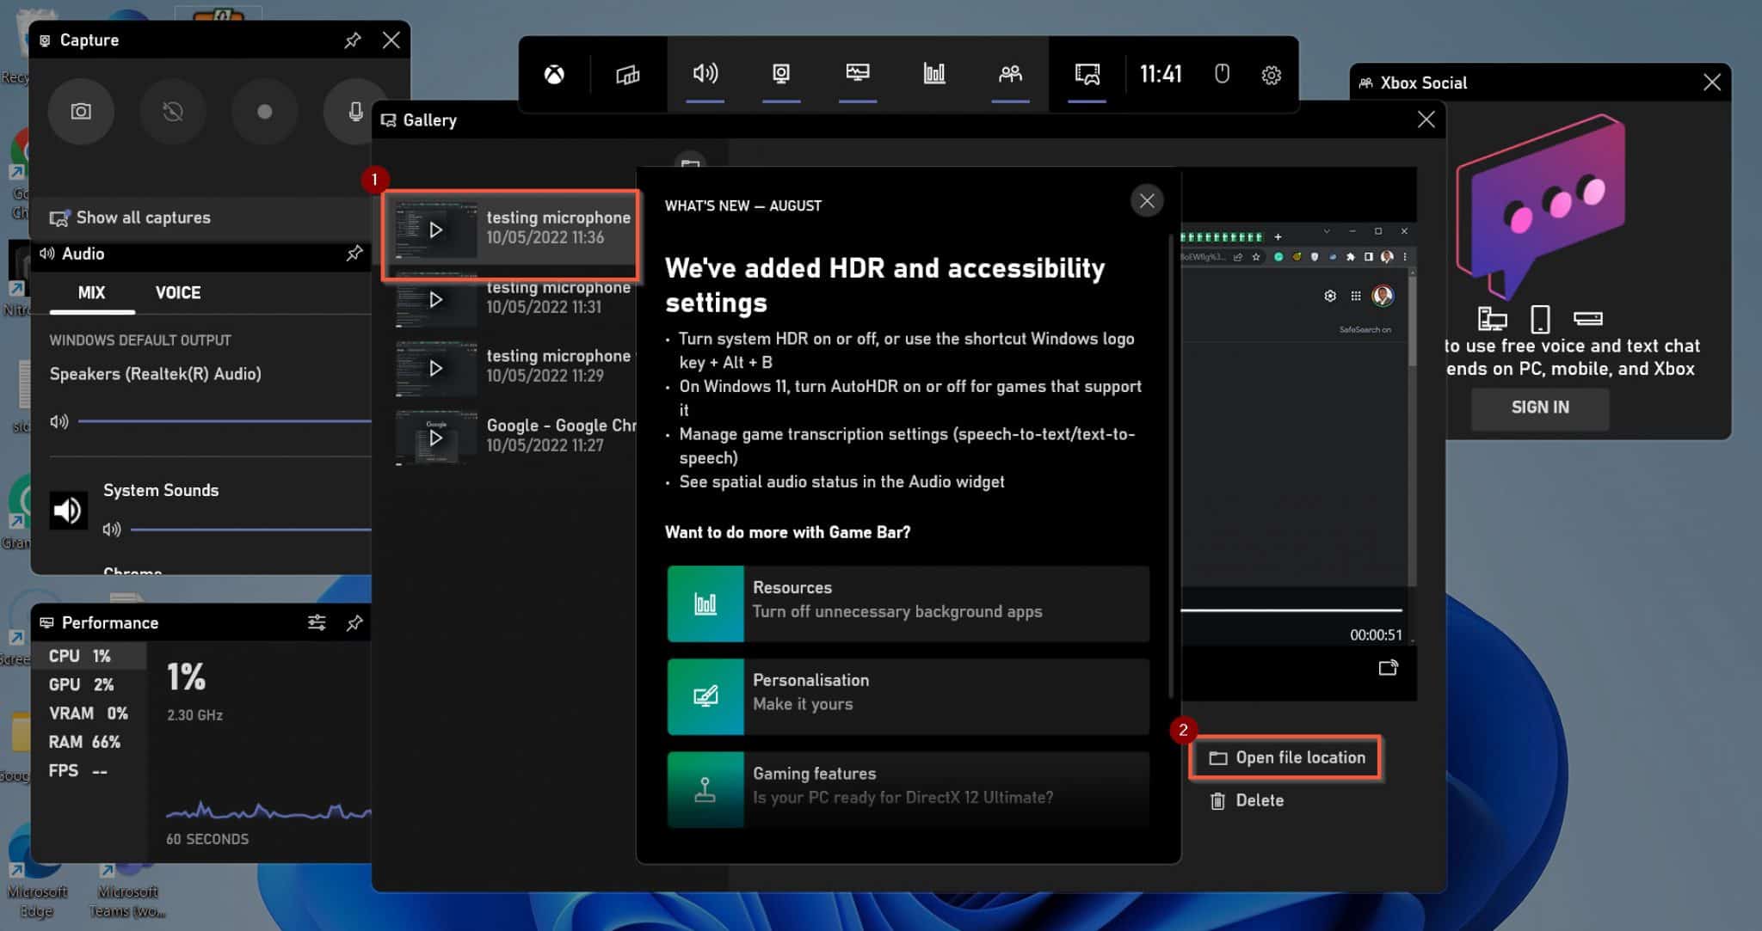This screenshot has width=1762, height=931.
Task: Start recording with the record button
Action: pos(264,112)
